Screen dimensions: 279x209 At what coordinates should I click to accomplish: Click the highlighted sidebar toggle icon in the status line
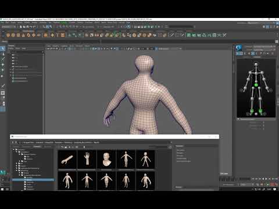(267, 27)
